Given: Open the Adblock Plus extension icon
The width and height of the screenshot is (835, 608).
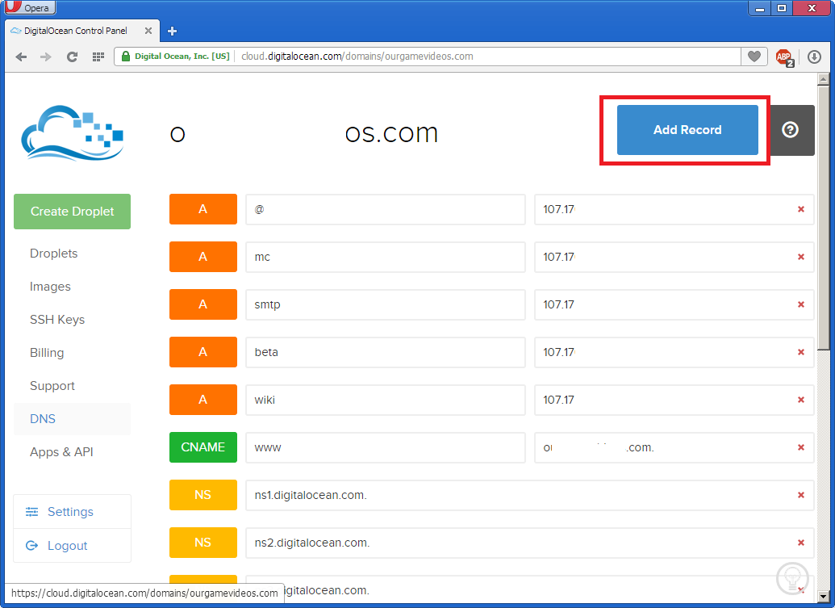Looking at the screenshot, I should [784, 57].
